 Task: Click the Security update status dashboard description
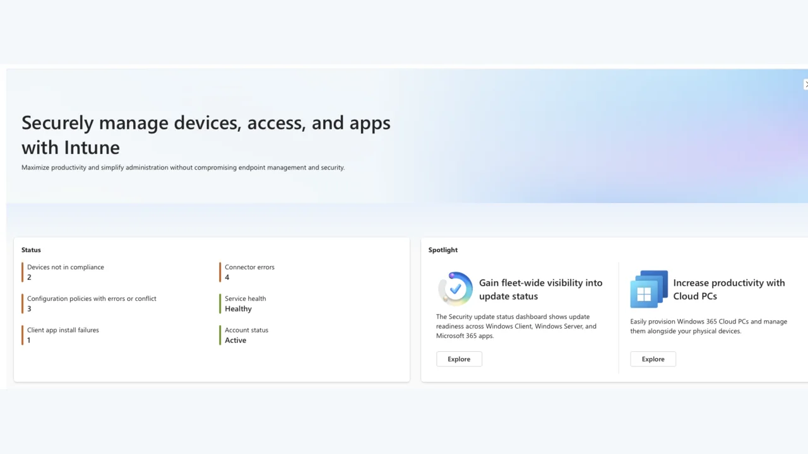[516, 326]
